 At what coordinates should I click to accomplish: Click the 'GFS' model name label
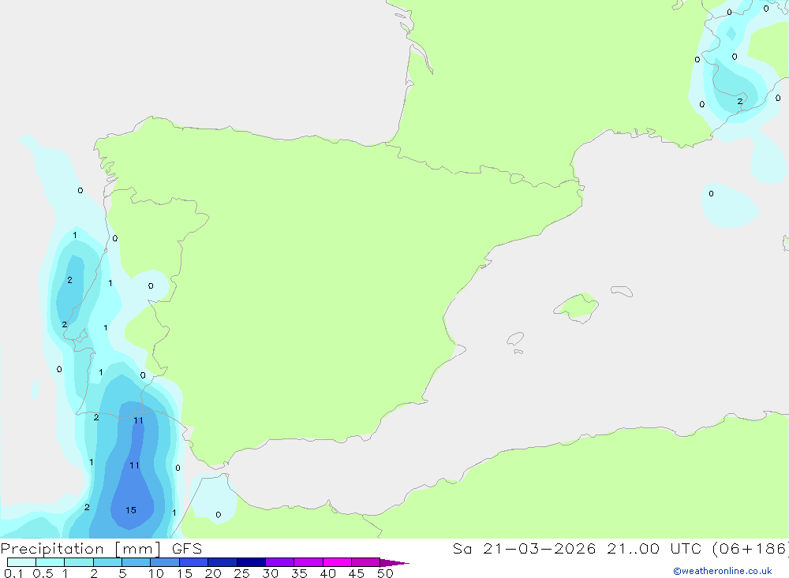(x=187, y=549)
